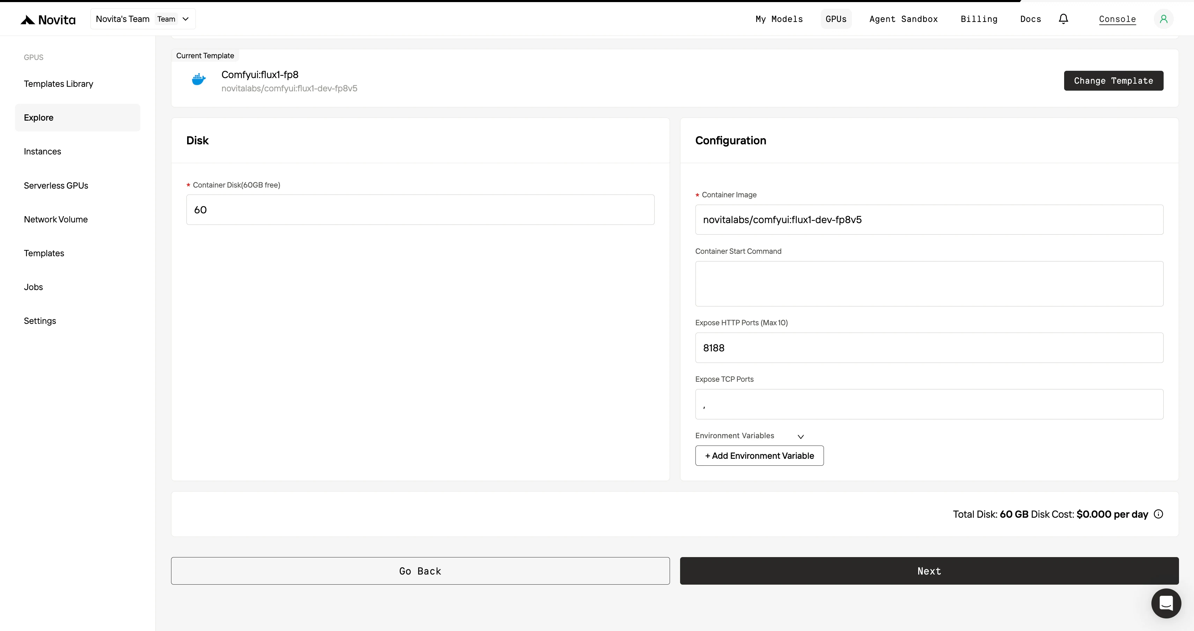Open the GPUs nav item
This screenshot has width=1194, height=631.
[836, 19]
